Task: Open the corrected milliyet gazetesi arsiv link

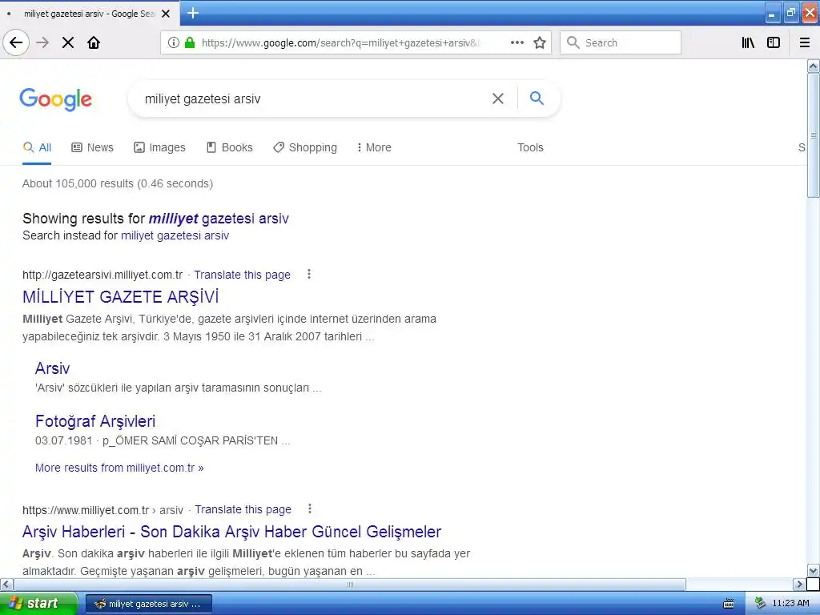Action: [219, 218]
